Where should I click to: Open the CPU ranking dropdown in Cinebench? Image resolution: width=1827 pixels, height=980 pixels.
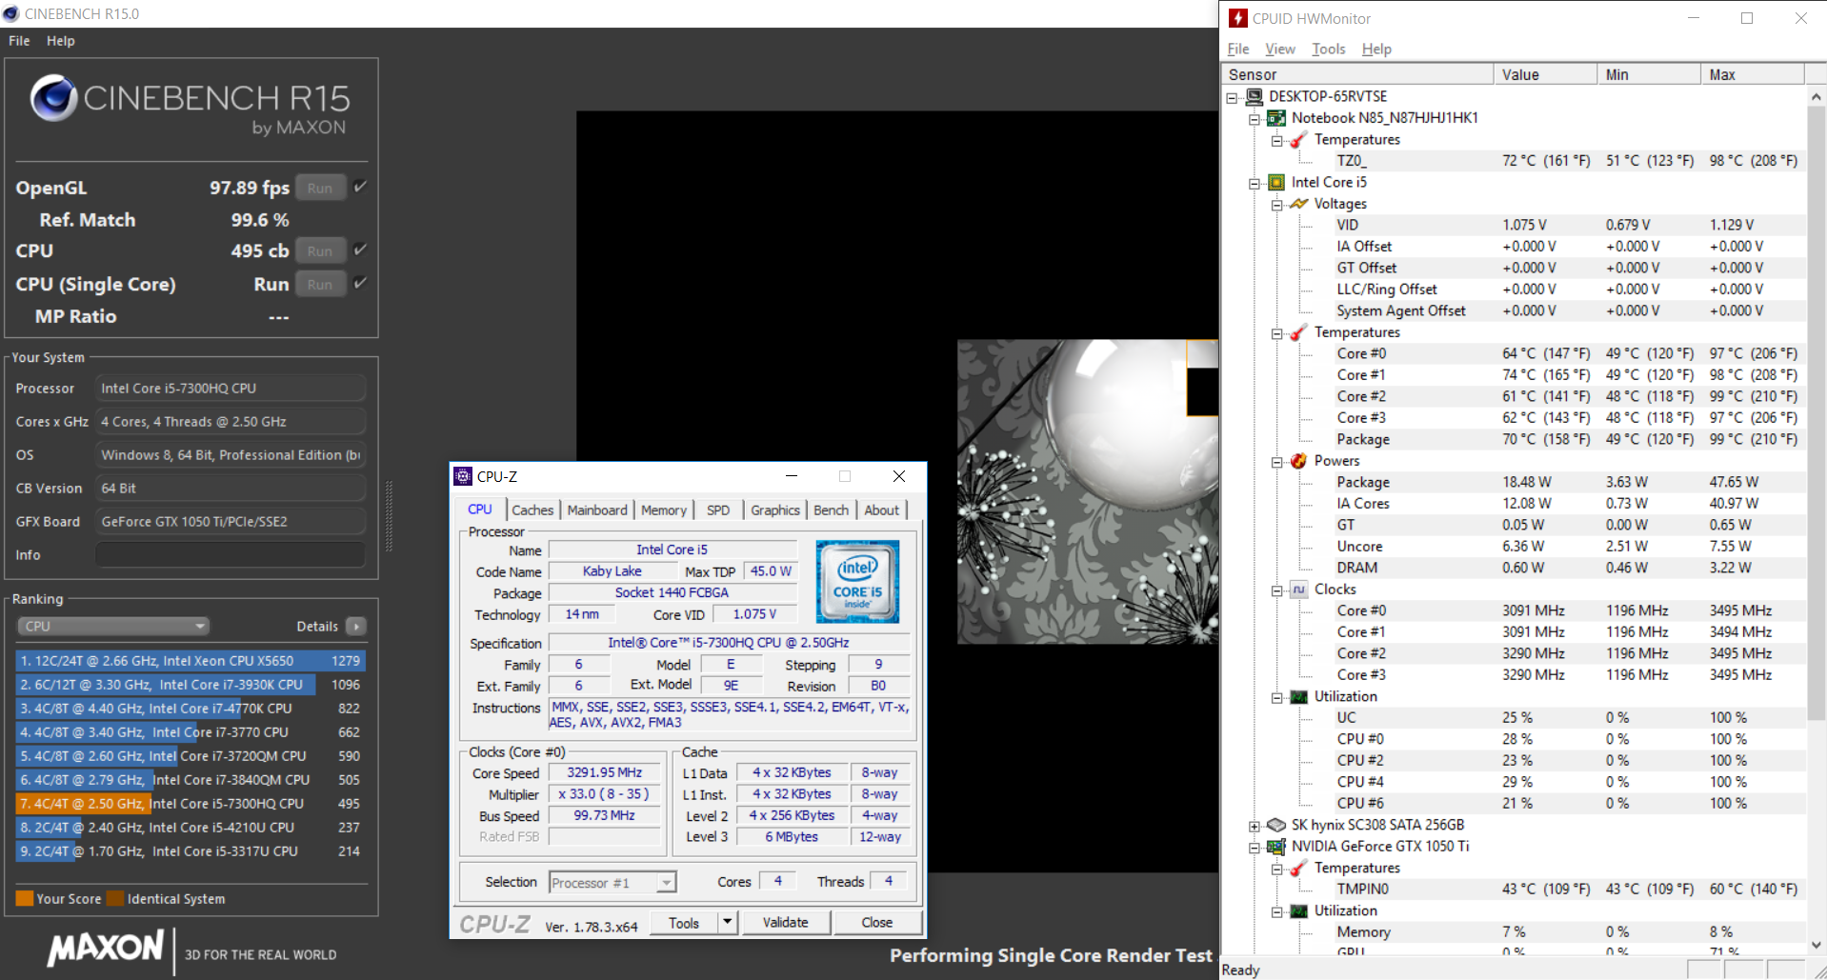tap(113, 626)
